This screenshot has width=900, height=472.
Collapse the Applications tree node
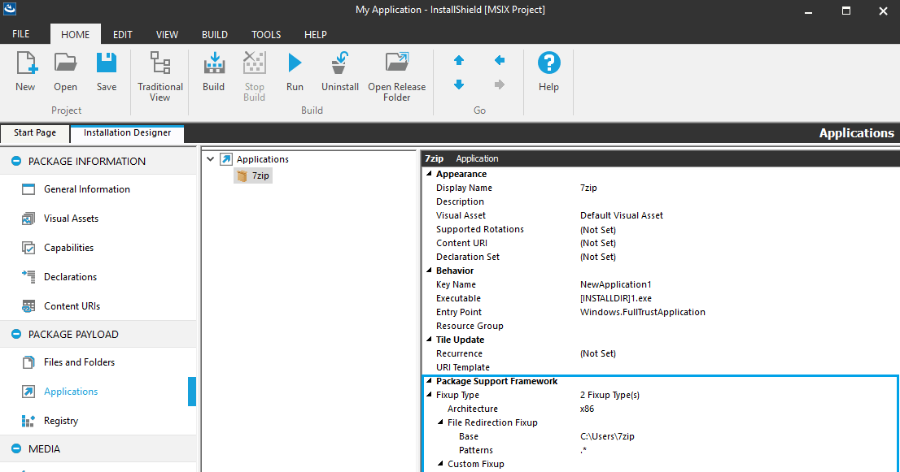[x=210, y=158]
